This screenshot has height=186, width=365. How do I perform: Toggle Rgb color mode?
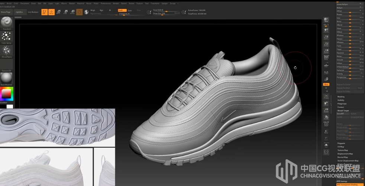101,10
